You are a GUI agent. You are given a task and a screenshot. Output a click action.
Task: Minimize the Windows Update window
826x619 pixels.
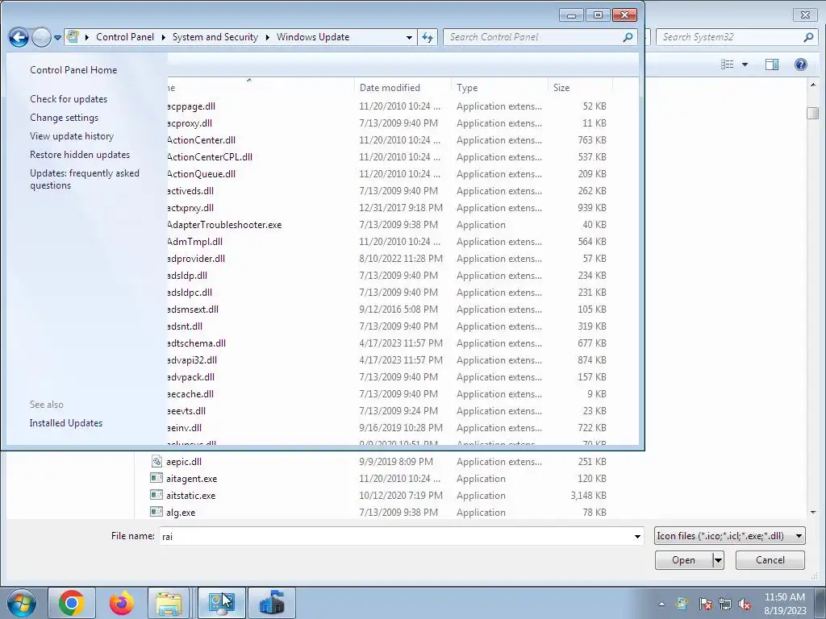pos(572,15)
